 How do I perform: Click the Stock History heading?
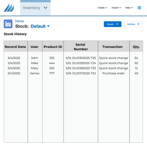(15, 34)
